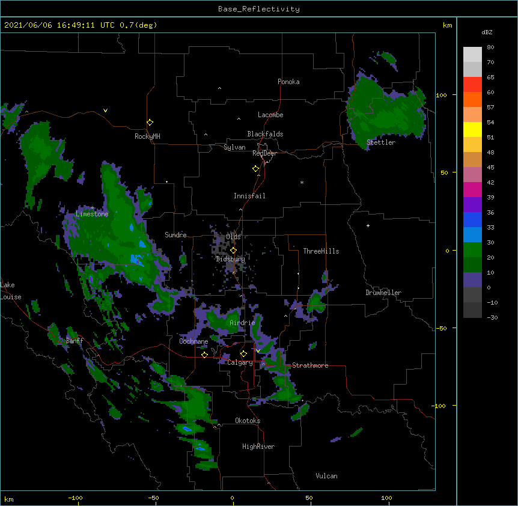Click the yellow diamond marker west of Calgary
This screenshot has width=518, height=506.
coord(204,355)
